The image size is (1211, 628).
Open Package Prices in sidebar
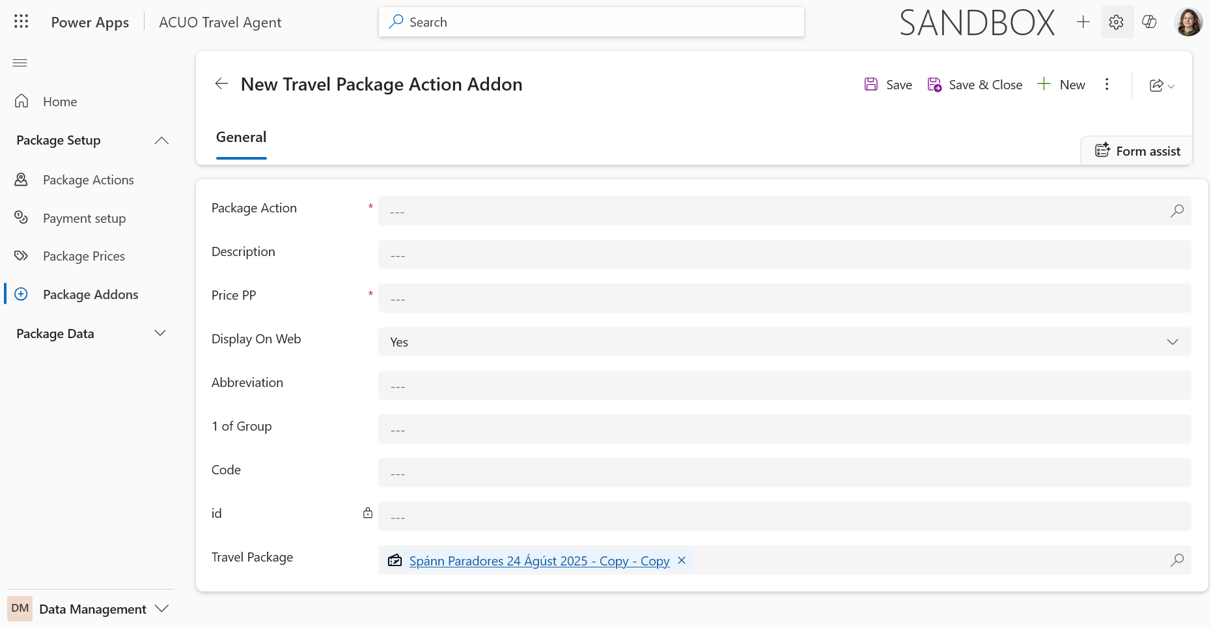click(x=84, y=256)
